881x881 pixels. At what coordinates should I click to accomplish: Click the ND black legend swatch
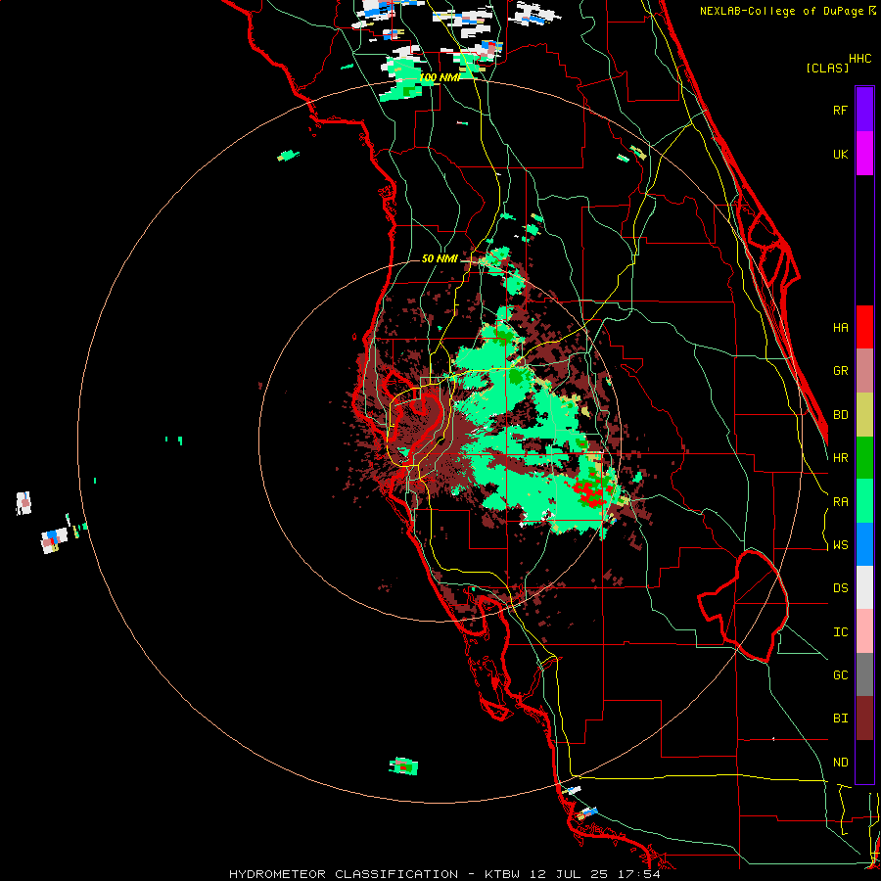coord(864,762)
